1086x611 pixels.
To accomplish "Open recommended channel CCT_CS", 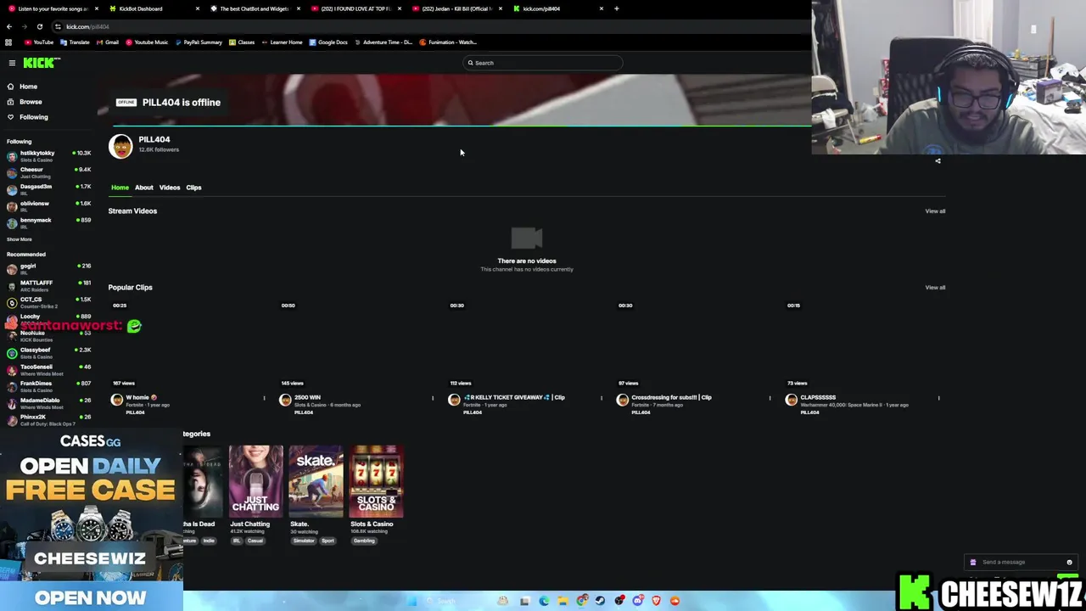I will coord(48,302).
